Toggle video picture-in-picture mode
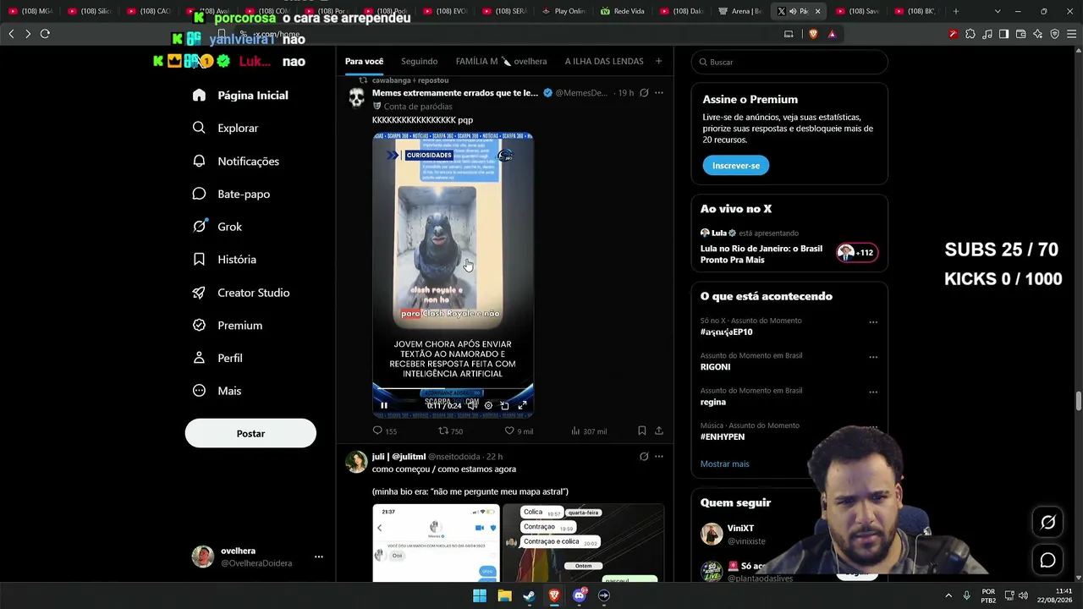Viewport: 1083px width, 609px height. 505,405
